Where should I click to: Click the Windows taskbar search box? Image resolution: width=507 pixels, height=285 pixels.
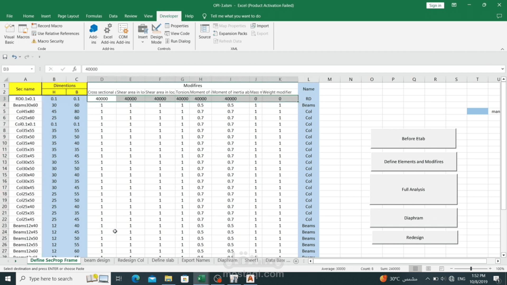pos(50,279)
